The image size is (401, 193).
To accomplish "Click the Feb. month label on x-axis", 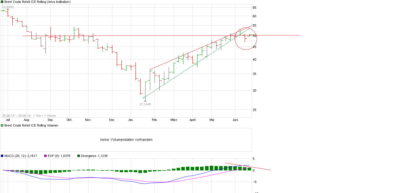I will [x=155, y=120].
